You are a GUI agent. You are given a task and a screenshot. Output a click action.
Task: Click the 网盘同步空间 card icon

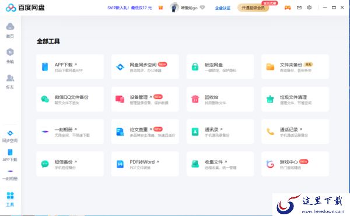pyautogui.click(x=120, y=67)
